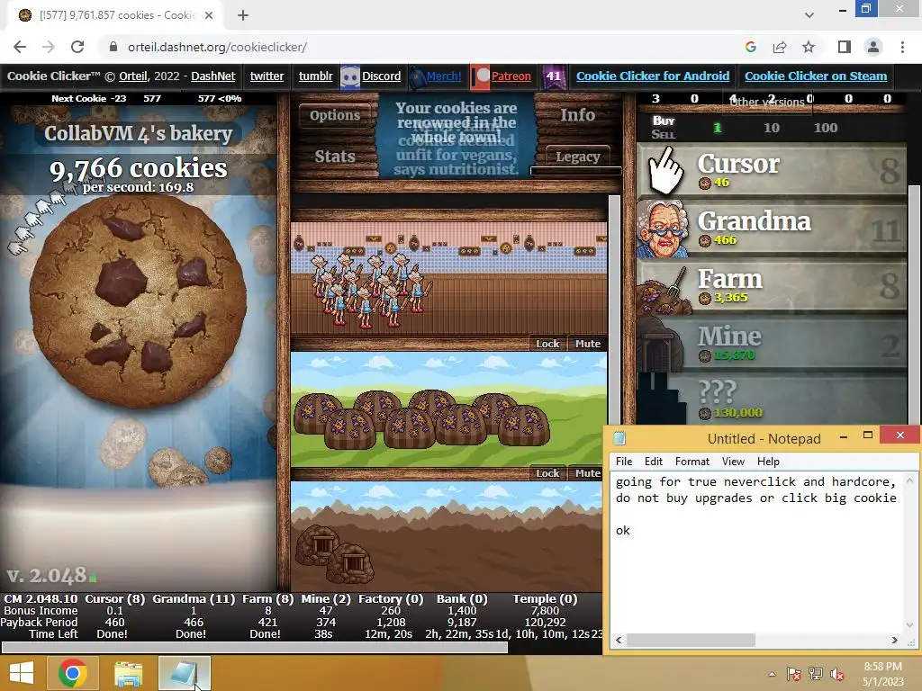
Task: Buy a Cursor building
Action: 772,170
